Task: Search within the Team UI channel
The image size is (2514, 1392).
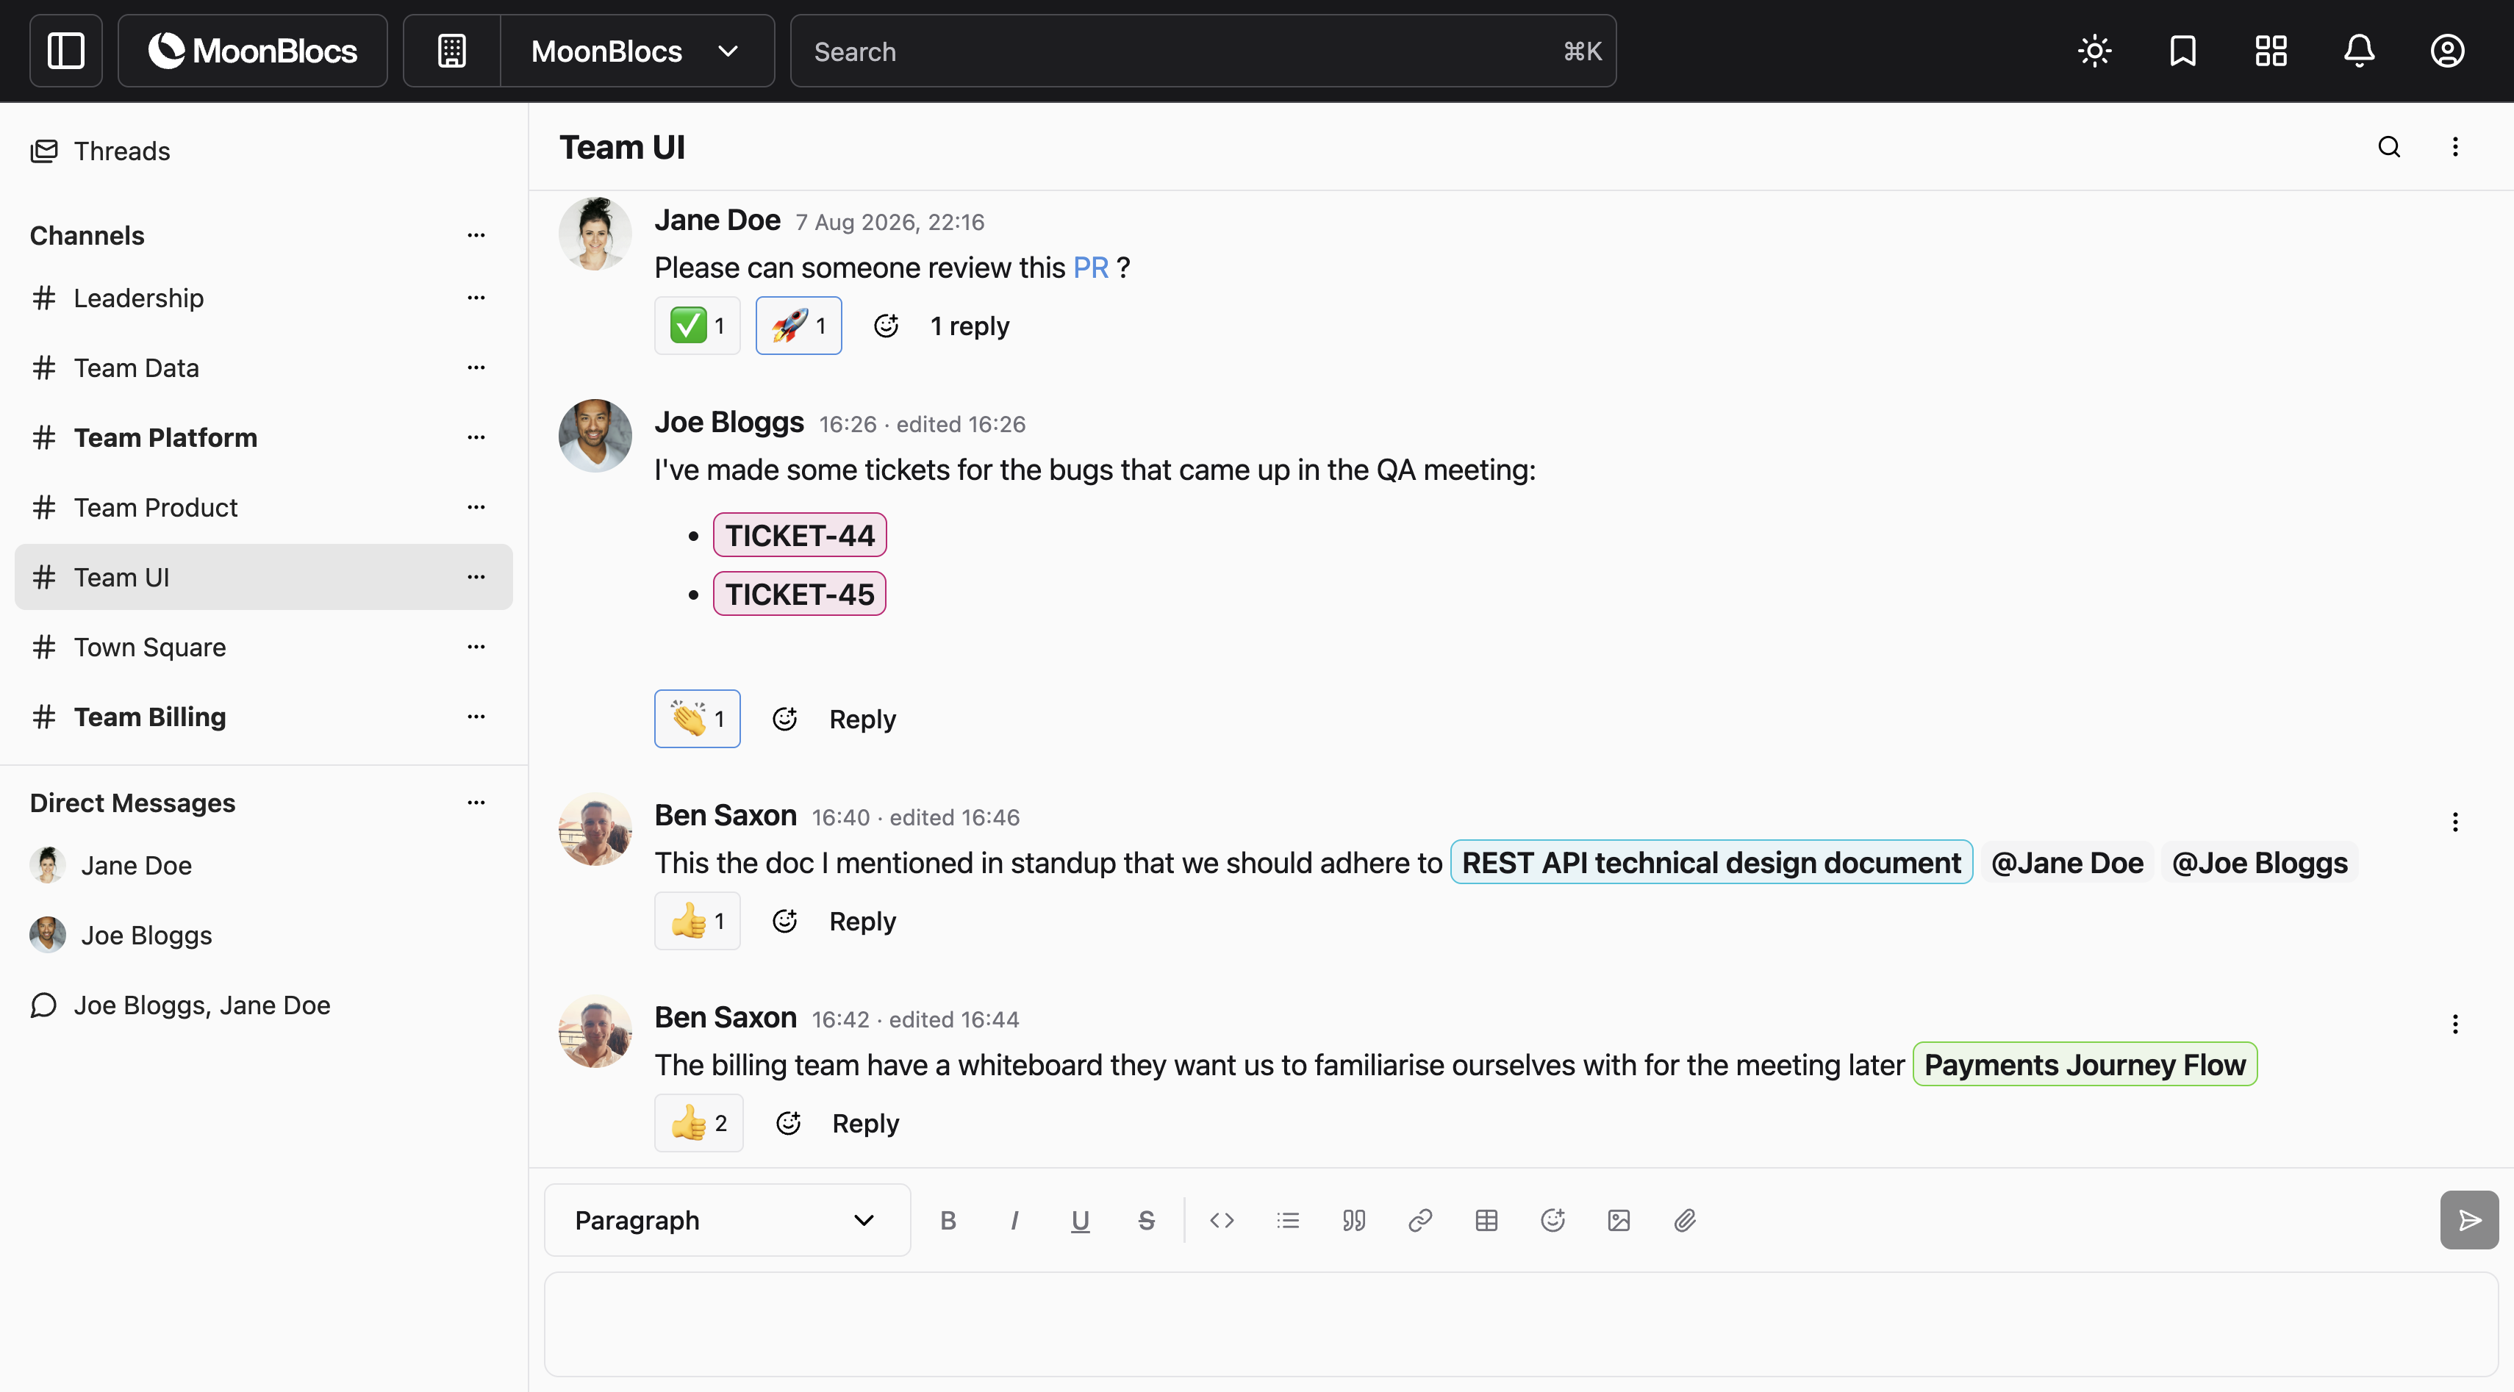Action: [2388, 147]
